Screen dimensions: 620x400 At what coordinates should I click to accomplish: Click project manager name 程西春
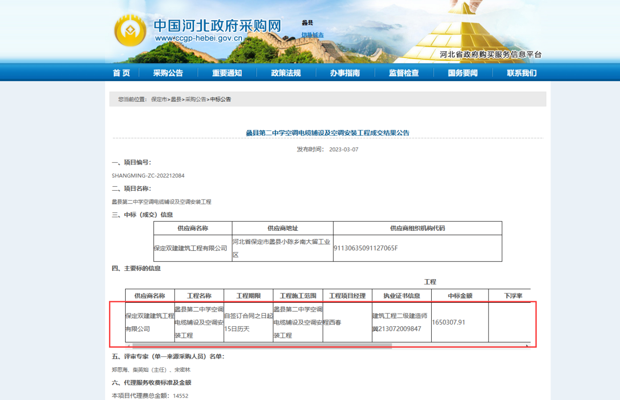pos(332,322)
